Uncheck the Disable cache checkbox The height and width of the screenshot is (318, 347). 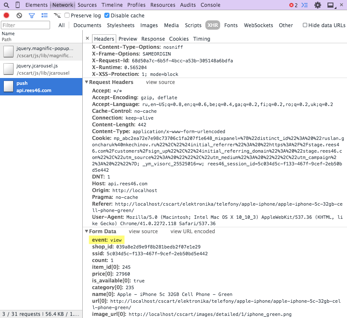(x=107, y=15)
